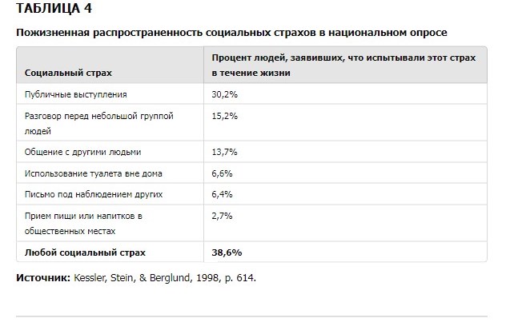510x322 pixels.
Task: Click the bold "Любой социальный страх" row label
Action: click(x=85, y=252)
